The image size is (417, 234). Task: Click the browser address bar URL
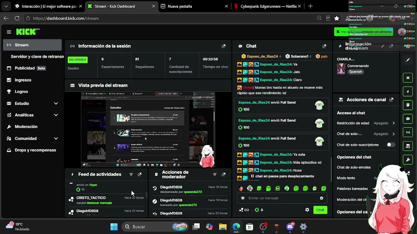point(66,18)
